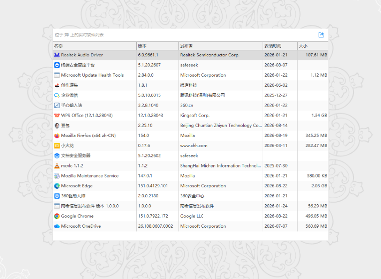The height and width of the screenshot is (279, 381).
Task: Click the Google Chrome icon
Action: tap(57, 216)
